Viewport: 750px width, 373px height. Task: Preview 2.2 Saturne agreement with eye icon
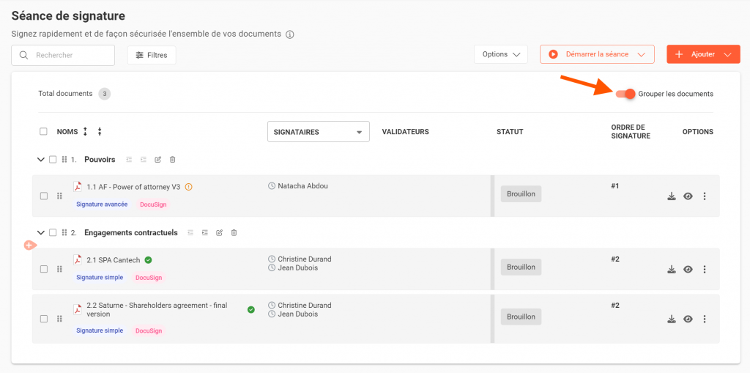pyautogui.click(x=688, y=319)
